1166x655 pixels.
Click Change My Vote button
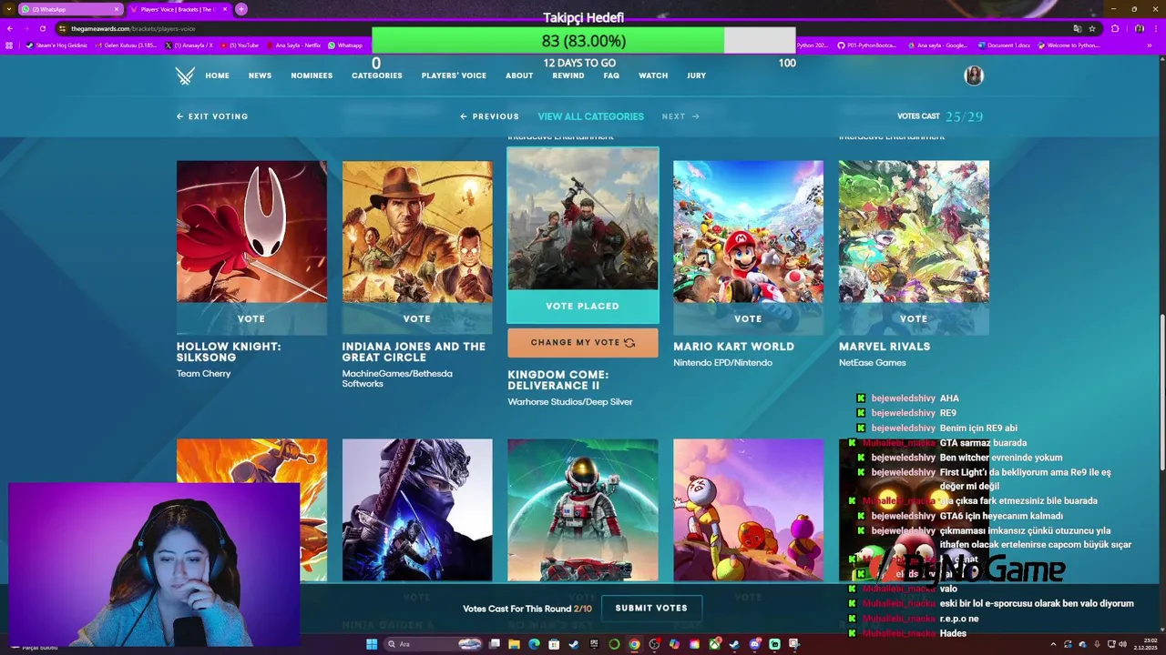[x=583, y=343]
